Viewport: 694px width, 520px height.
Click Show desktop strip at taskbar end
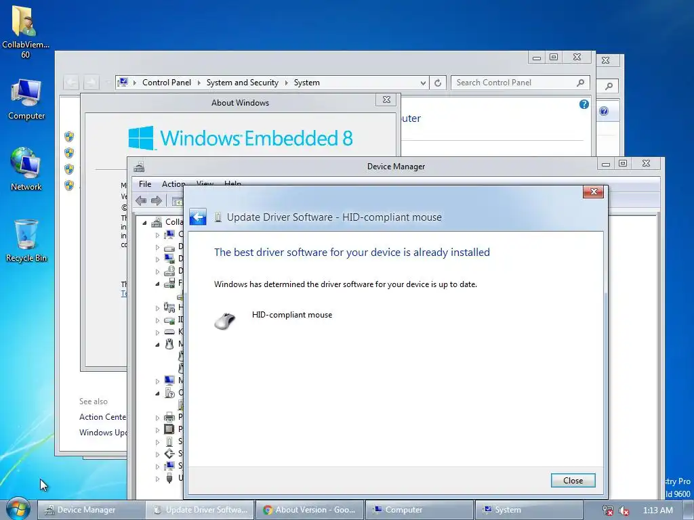click(x=689, y=511)
